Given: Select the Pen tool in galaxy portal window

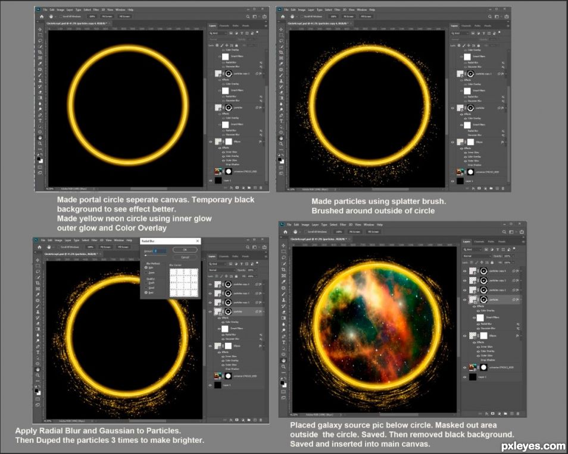Looking at the screenshot, I should click(x=283, y=336).
